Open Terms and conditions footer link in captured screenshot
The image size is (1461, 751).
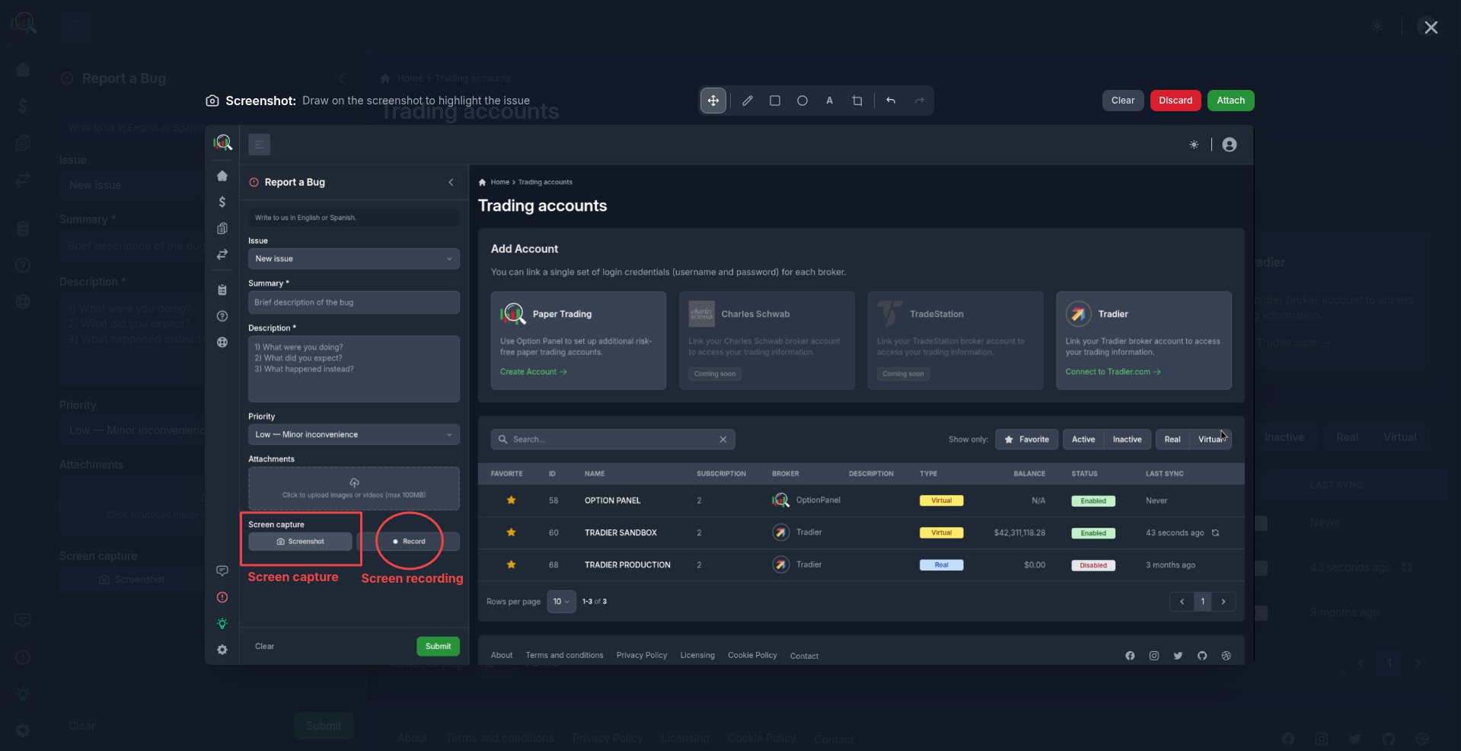click(564, 656)
